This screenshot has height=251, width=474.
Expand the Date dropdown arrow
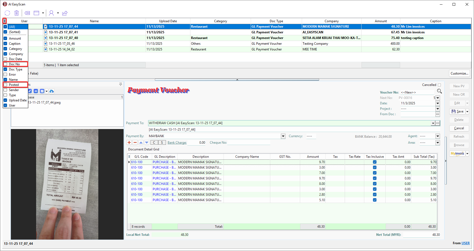(438, 103)
